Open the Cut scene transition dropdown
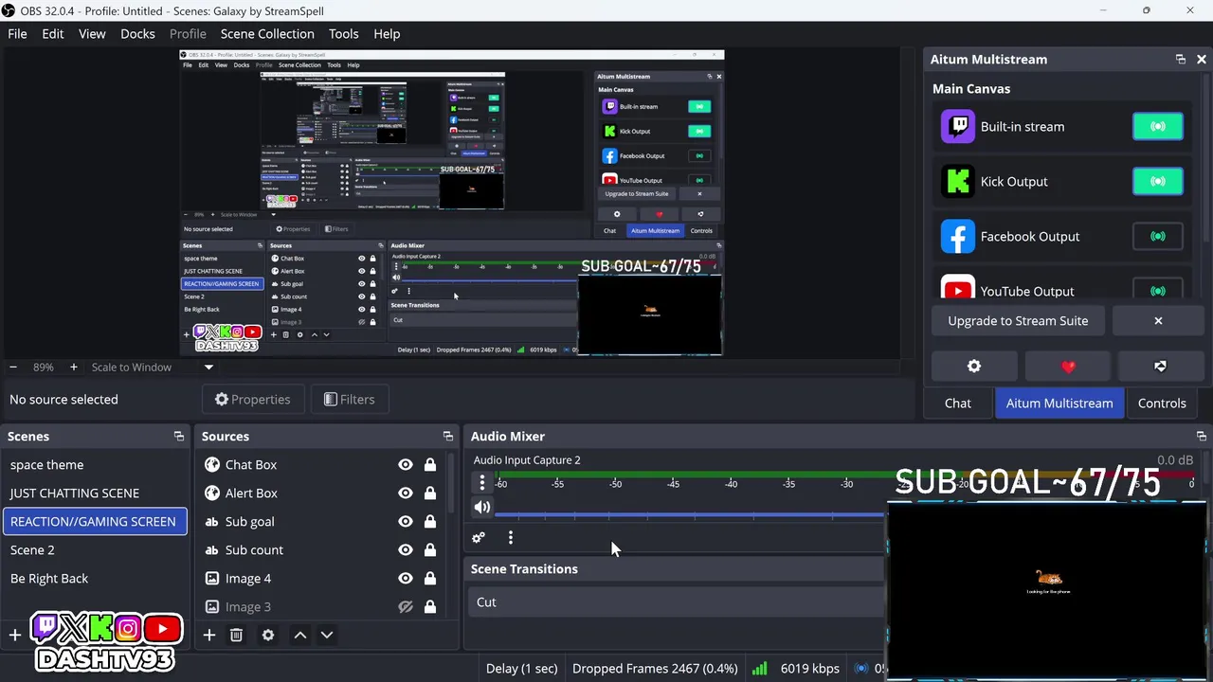 (x=678, y=601)
